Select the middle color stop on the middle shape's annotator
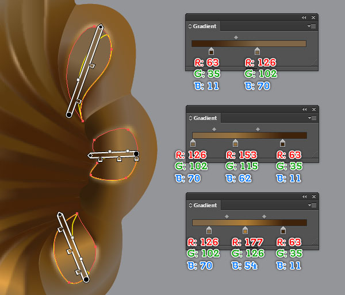Screen dimensions: 345x295 tap(119, 159)
